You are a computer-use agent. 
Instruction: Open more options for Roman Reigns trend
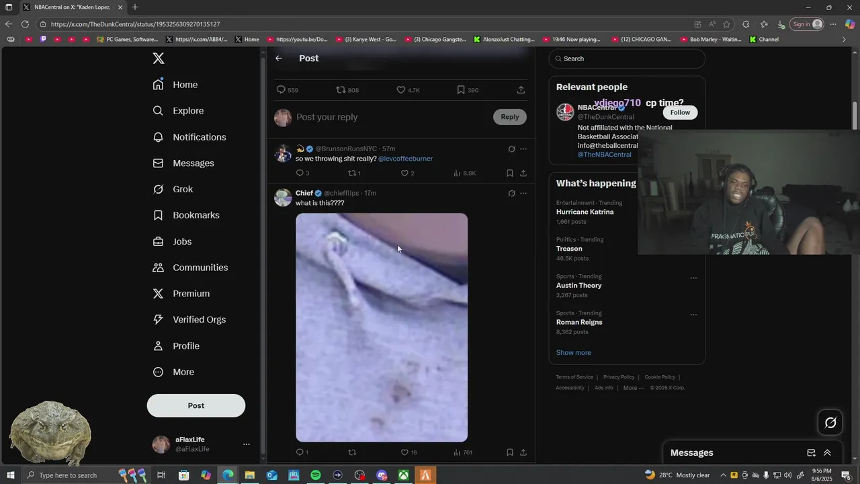(x=693, y=315)
